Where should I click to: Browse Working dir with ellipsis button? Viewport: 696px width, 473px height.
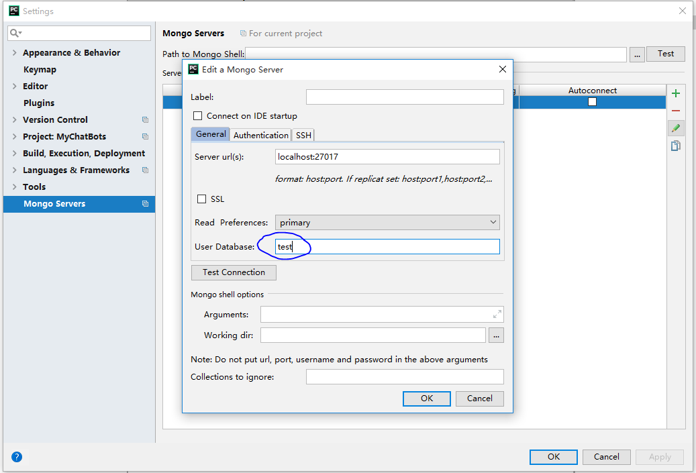(496, 335)
